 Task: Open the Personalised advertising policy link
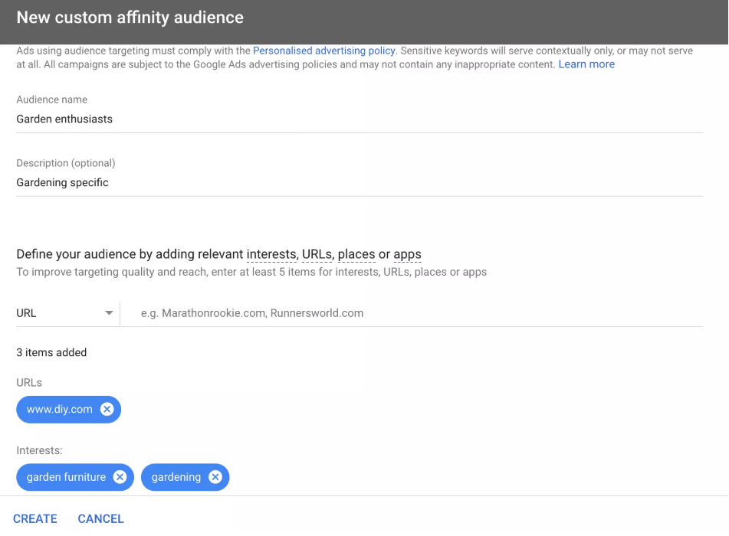coord(323,51)
